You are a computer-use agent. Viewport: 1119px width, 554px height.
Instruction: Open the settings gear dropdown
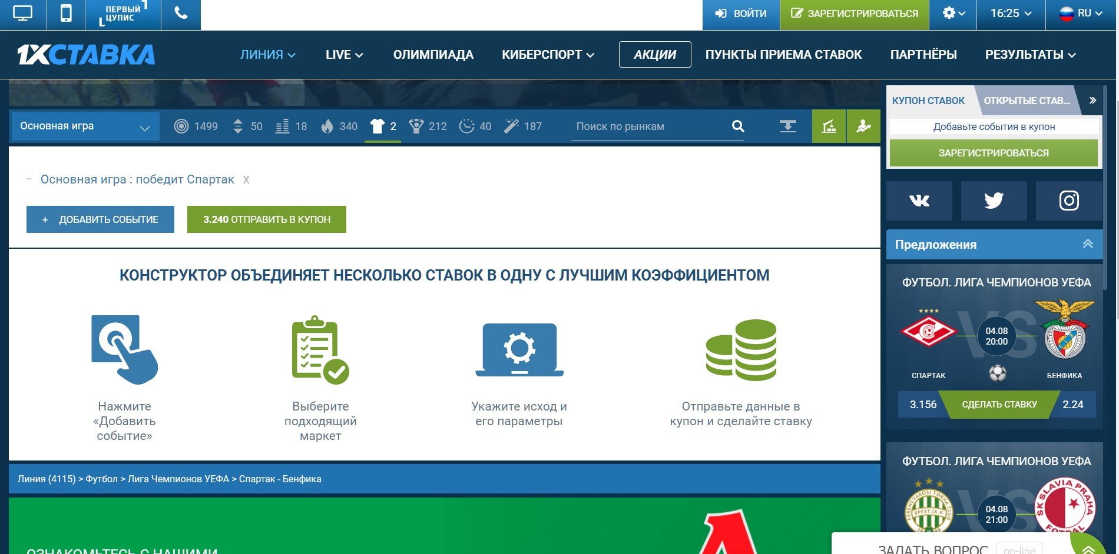pos(954,14)
